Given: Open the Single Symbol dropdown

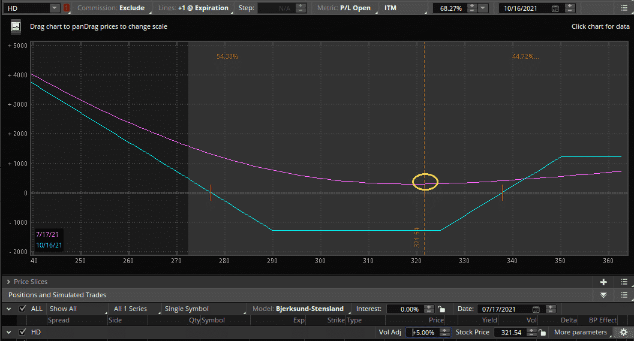Looking at the screenshot, I should coord(204,309).
